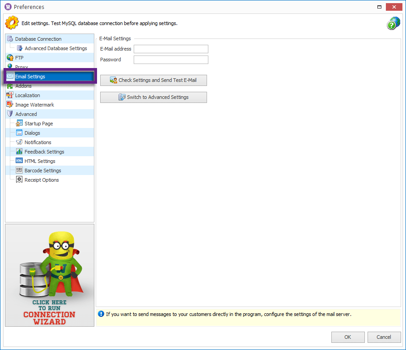Focus the Password input field
This screenshot has width=406, height=350.
click(x=171, y=60)
